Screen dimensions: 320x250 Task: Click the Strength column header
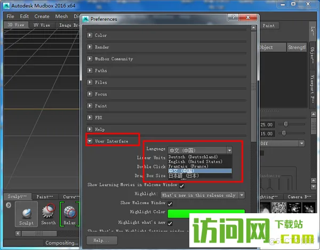click(x=297, y=47)
